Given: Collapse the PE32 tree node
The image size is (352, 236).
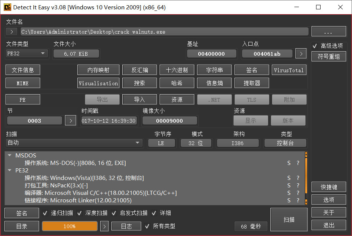Looking at the screenshot, I should (10, 170).
